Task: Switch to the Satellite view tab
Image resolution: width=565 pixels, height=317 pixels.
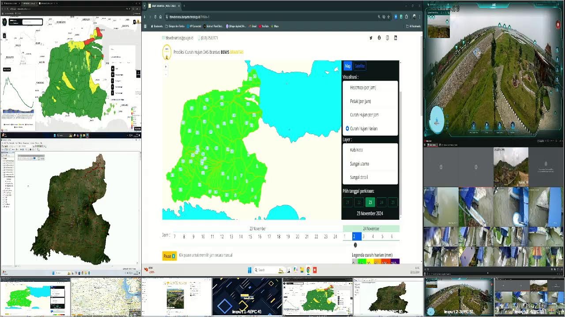Action: [360, 66]
